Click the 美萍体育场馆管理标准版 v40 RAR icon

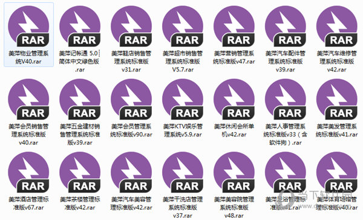pos(337,172)
